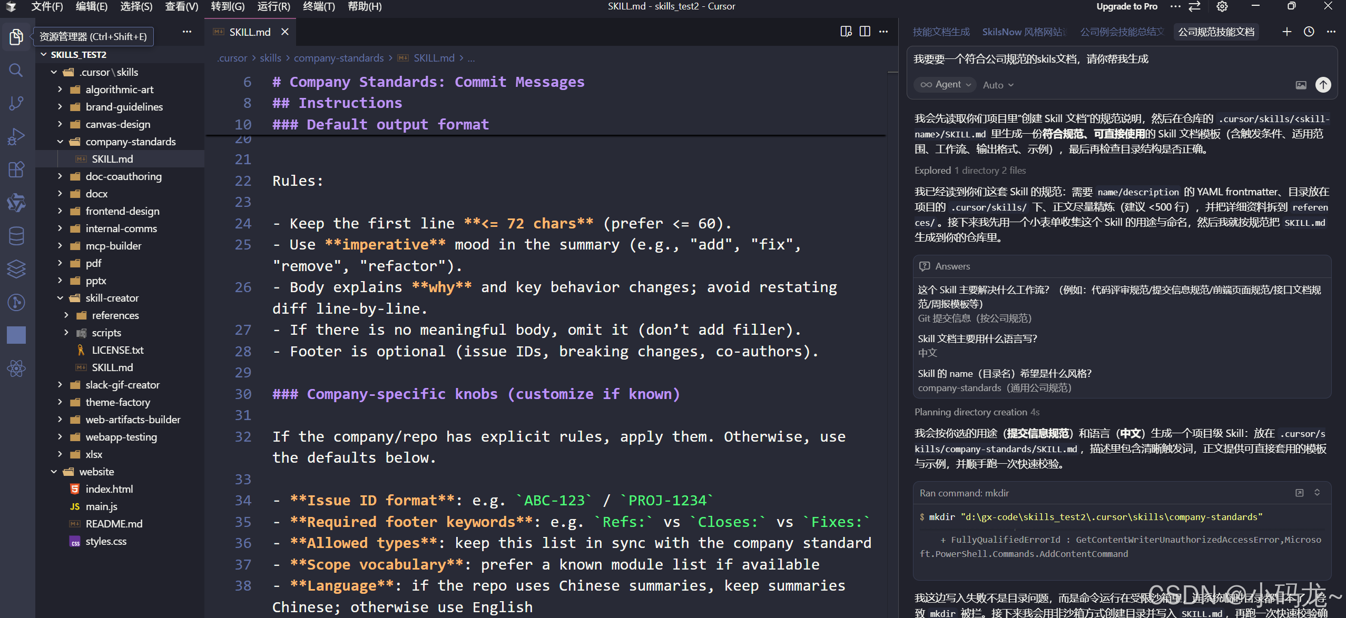Open chat history clock icon

click(x=1309, y=32)
